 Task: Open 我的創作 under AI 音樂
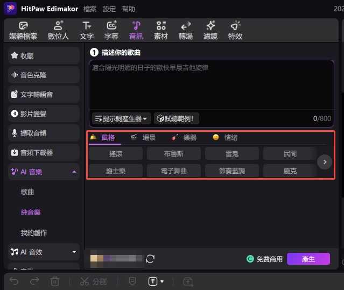point(34,232)
